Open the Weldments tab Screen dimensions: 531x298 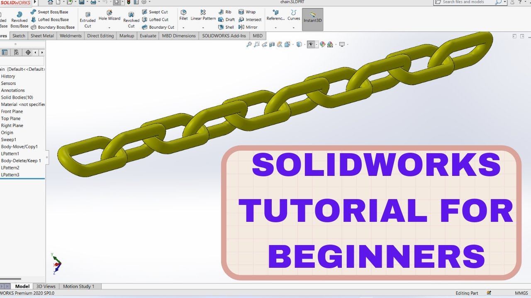pyautogui.click(x=71, y=36)
